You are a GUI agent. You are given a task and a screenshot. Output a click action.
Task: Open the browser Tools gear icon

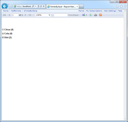(125, 6)
